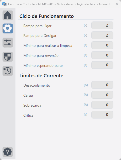Close the Centro de Controle window
This screenshot has width=121, height=160.
tap(117, 4)
